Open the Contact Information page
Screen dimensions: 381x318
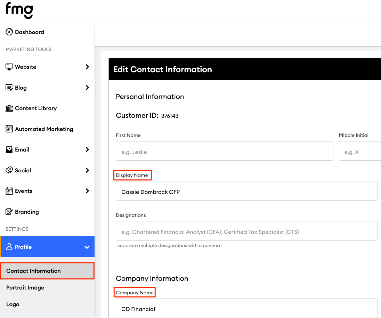coord(33,271)
